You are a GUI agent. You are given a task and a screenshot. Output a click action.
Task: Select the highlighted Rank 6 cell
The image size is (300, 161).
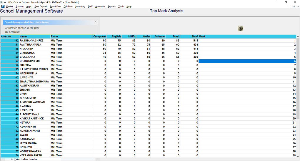point(247,61)
